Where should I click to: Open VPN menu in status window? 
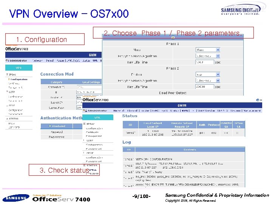tap(185, 110)
